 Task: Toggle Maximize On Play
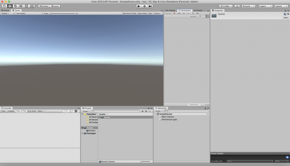[129, 13]
